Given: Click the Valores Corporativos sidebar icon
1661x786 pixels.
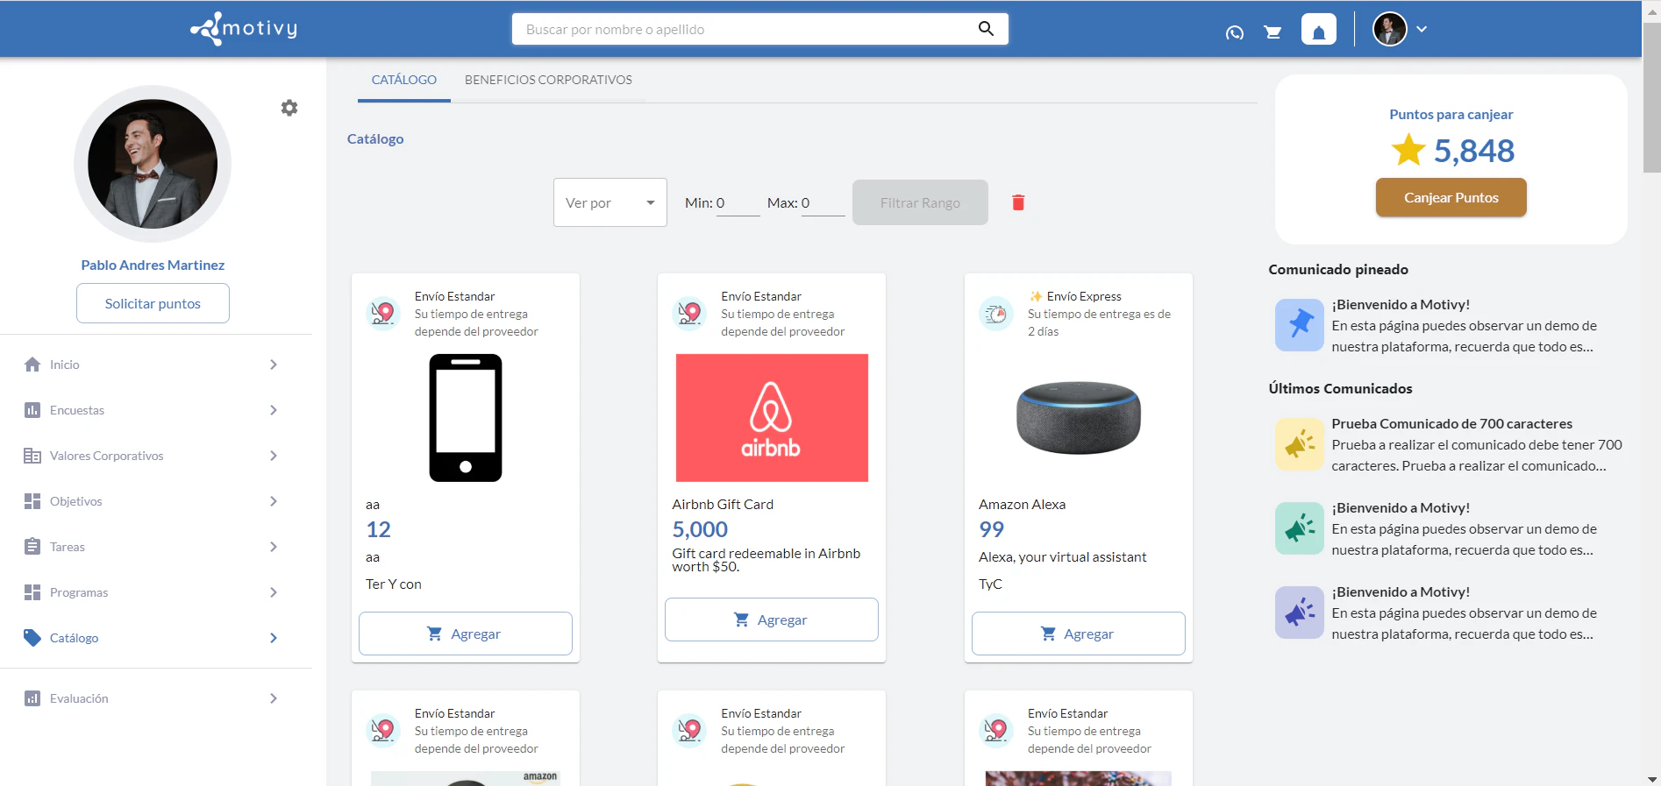Looking at the screenshot, I should pos(32,456).
